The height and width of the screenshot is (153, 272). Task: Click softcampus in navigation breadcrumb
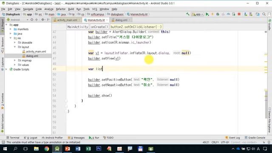[x=97, y=14]
